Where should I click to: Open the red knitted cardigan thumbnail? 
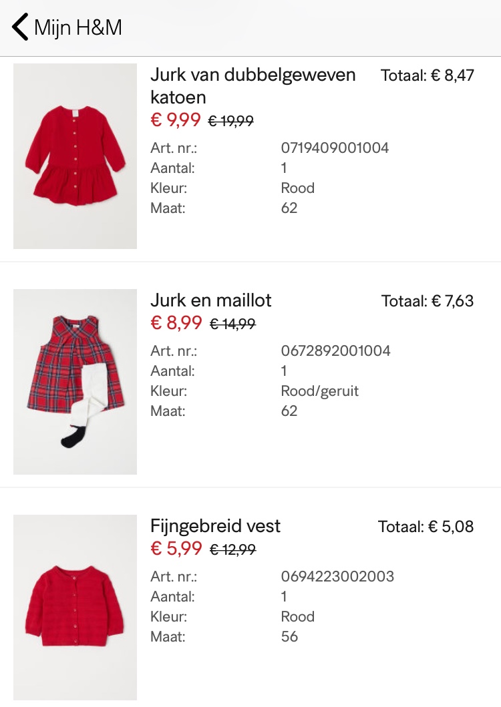click(x=75, y=608)
